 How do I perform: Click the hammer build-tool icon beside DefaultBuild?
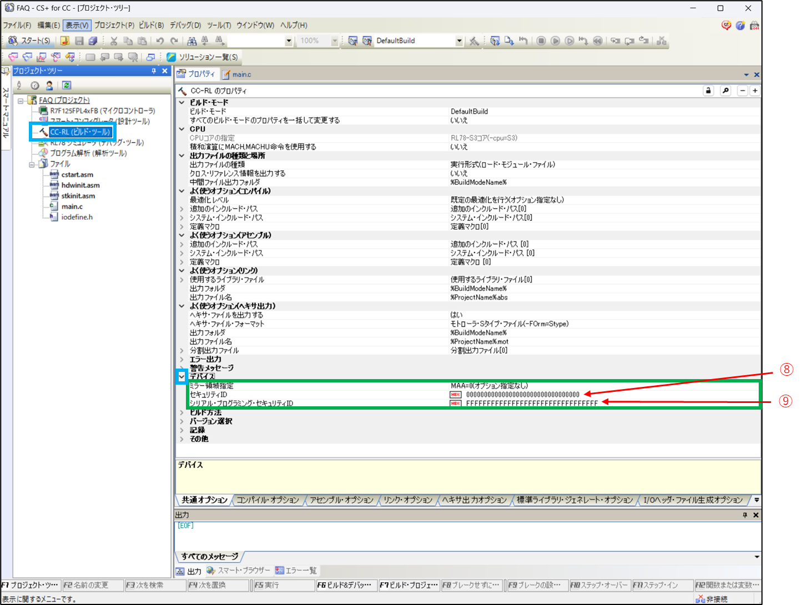pos(474,41)
